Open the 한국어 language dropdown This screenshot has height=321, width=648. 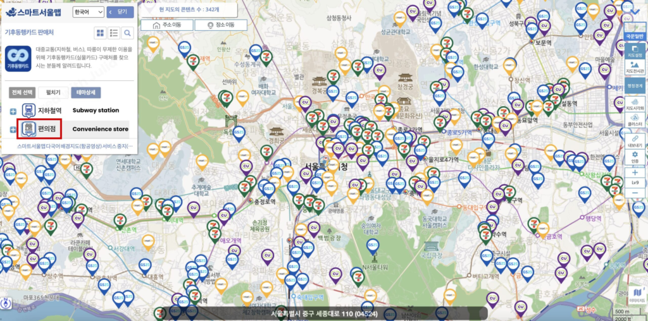tap(88, 12)
